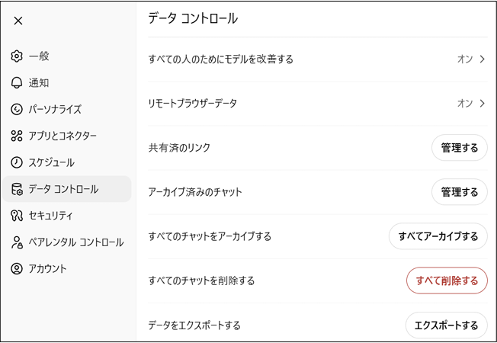Switch to the 一般 settings tab
This screenshot has height=343, width=497.
39,56
